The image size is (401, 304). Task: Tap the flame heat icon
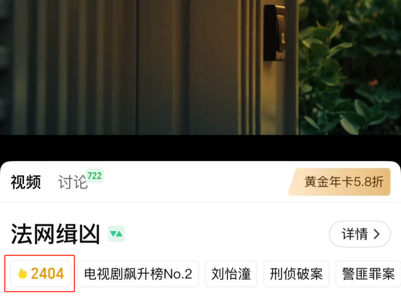22,273
